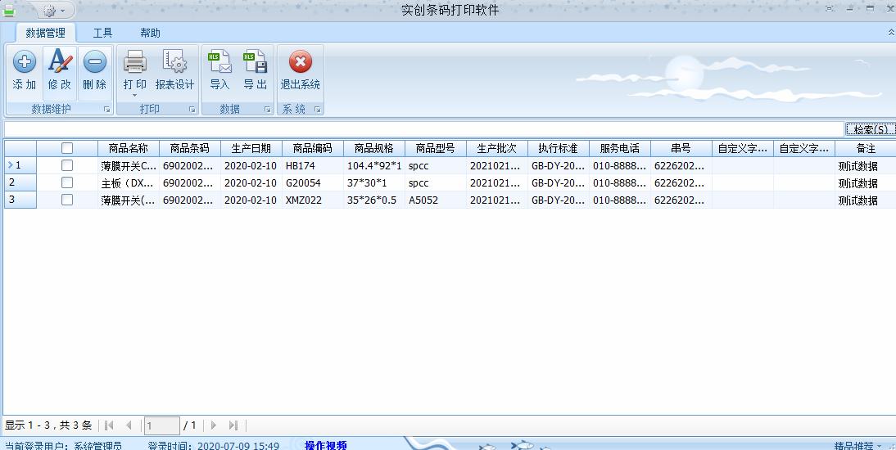Go to the first page
The height and width of the screenshot is (450, 896).
109,425
